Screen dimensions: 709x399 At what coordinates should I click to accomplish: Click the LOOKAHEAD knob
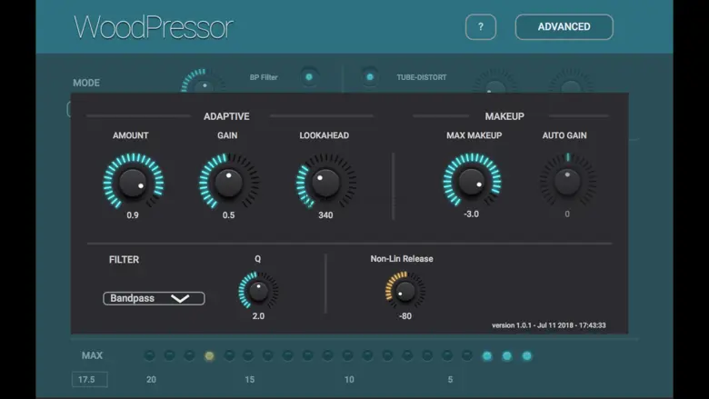pos(325,182)
